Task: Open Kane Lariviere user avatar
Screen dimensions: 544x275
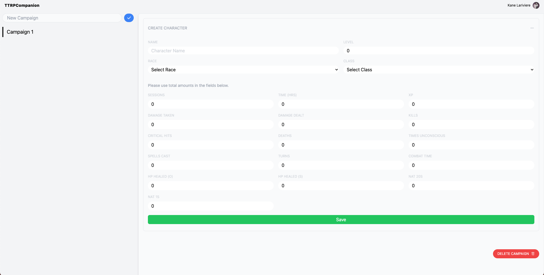Action: 536,5
